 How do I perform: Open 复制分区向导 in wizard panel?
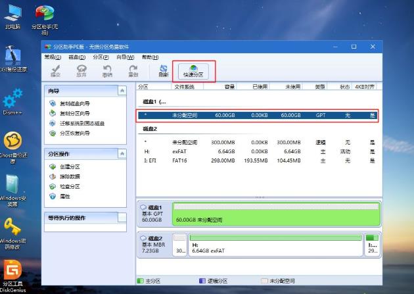pyautogui.click(x=70, y=113)
